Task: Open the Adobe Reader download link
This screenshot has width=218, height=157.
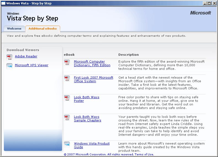Action: (26, 56)
